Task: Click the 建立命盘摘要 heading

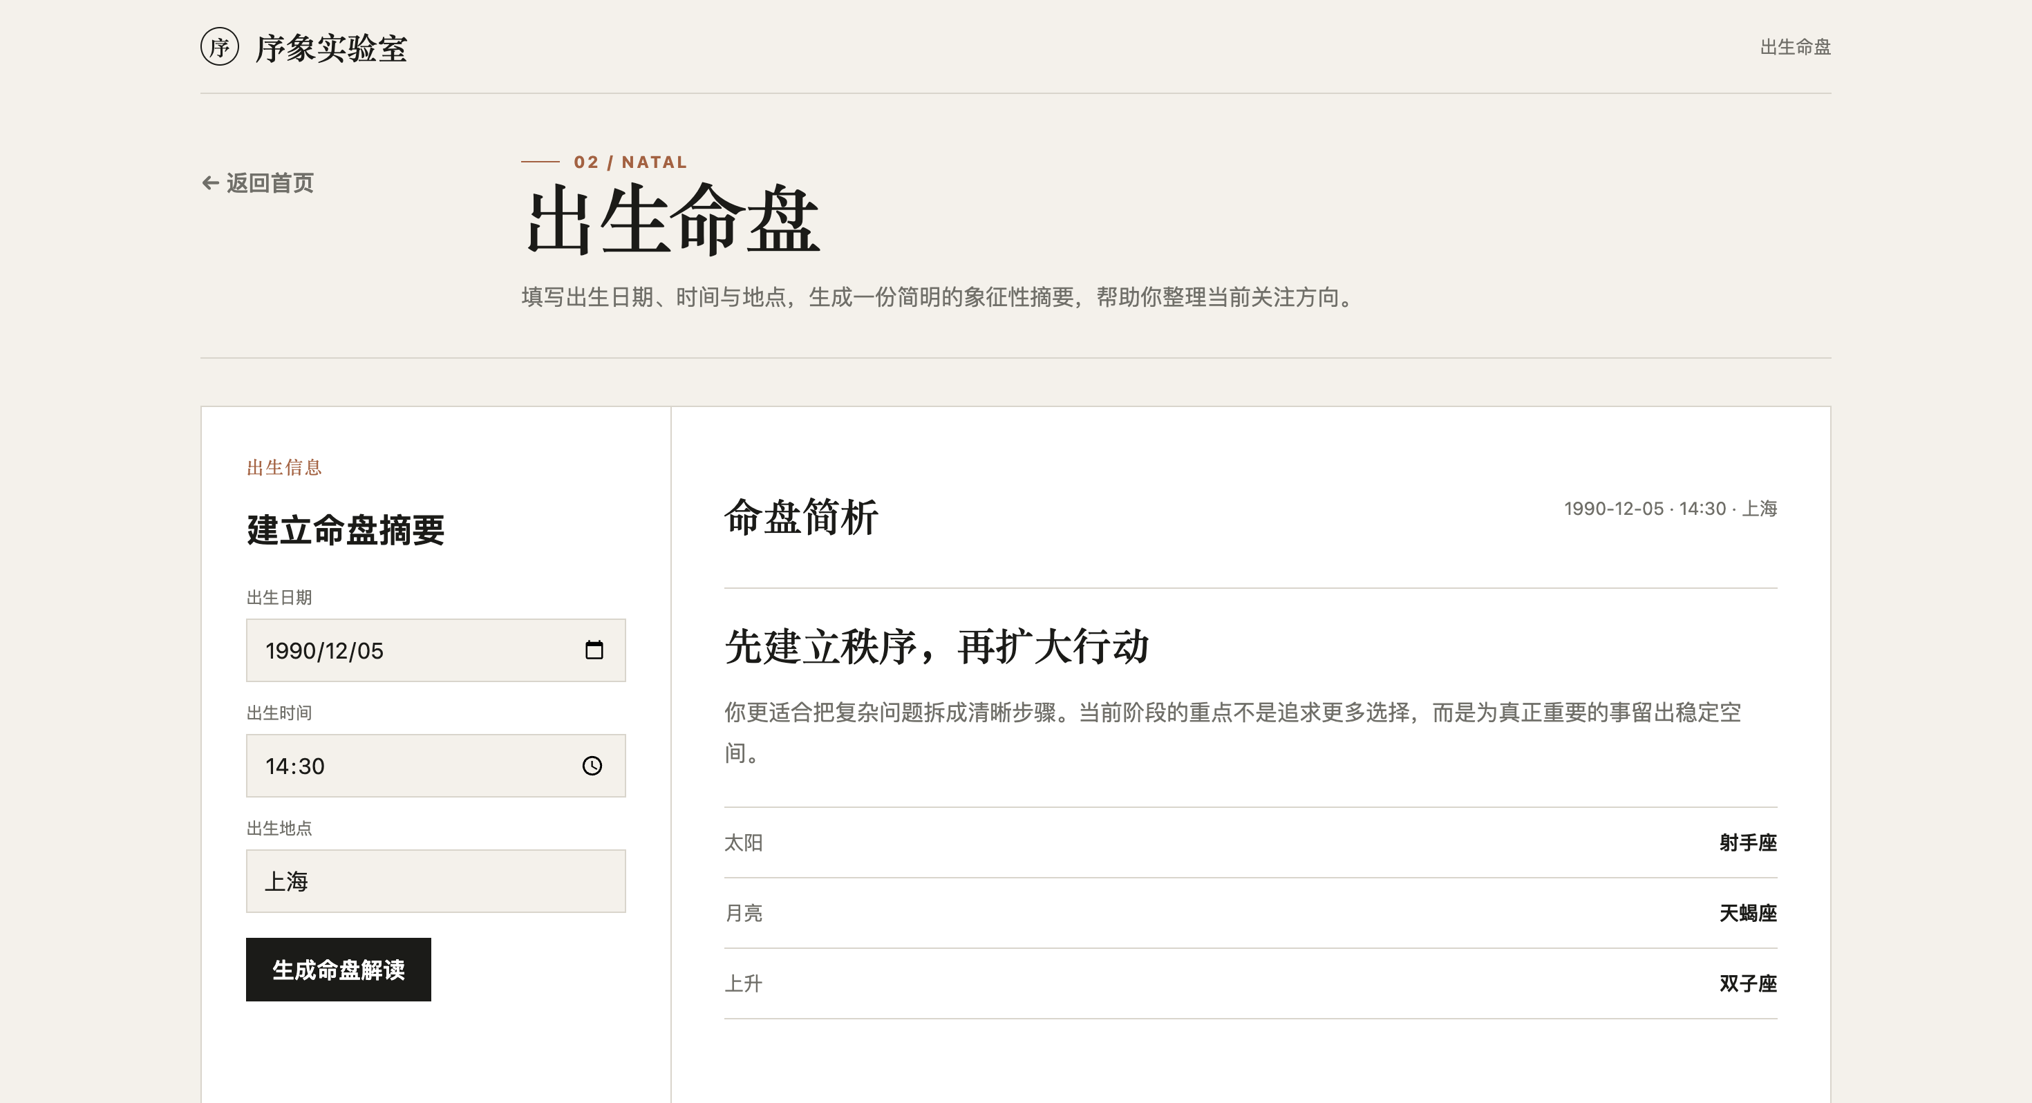Action: coord(346,529)
